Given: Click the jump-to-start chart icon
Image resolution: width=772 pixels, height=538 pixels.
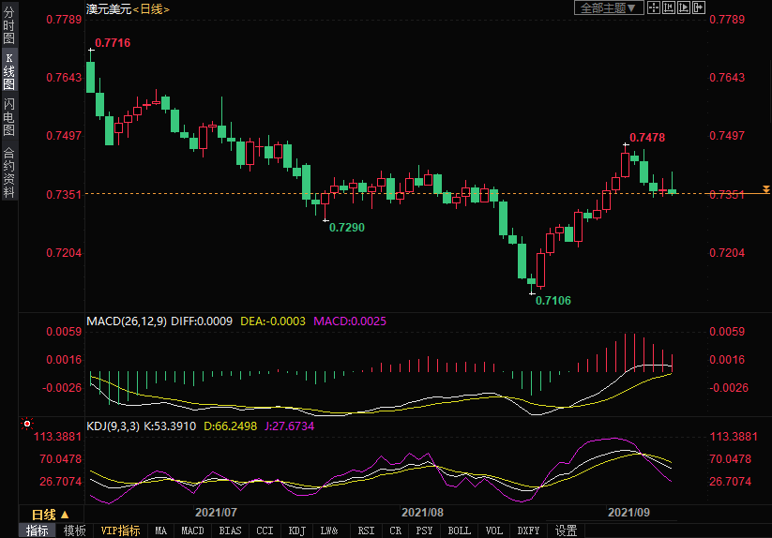Looking at the screenshot, I should tap(669, 7).
